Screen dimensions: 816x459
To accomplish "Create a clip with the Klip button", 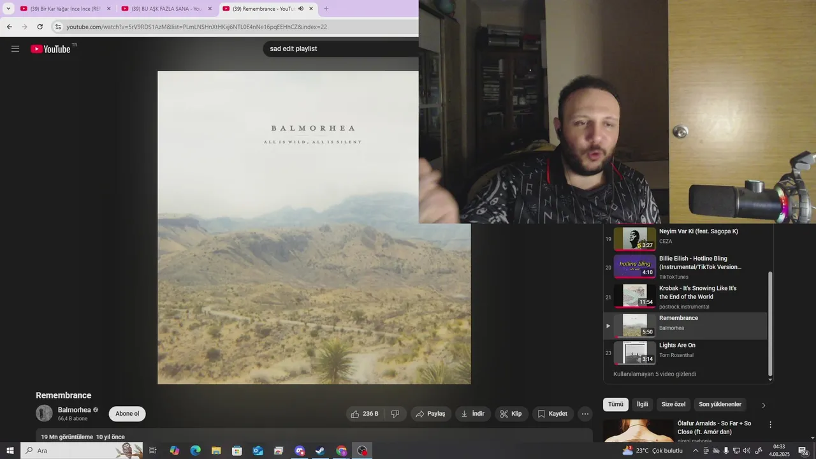I will coord(511,414).
